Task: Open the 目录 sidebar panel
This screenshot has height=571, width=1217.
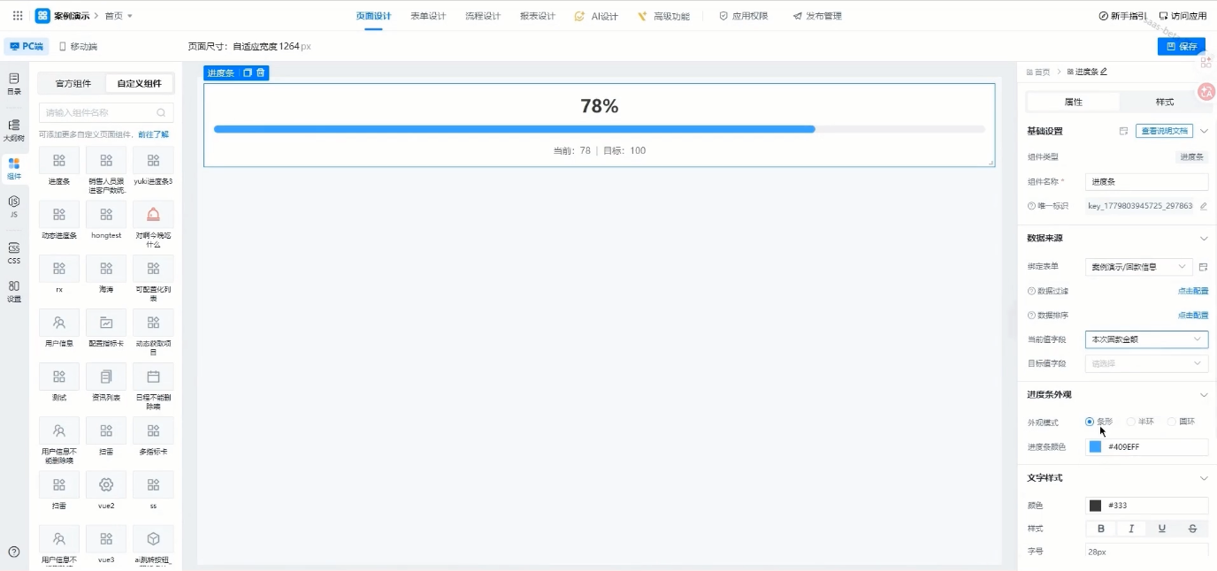Action: 14,83
